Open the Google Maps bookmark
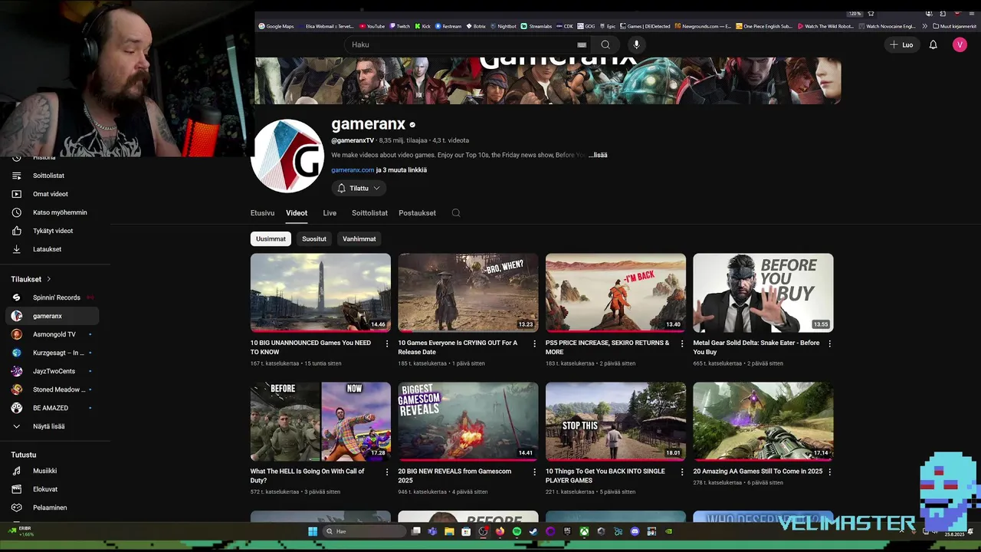 (x=276, y=26)
